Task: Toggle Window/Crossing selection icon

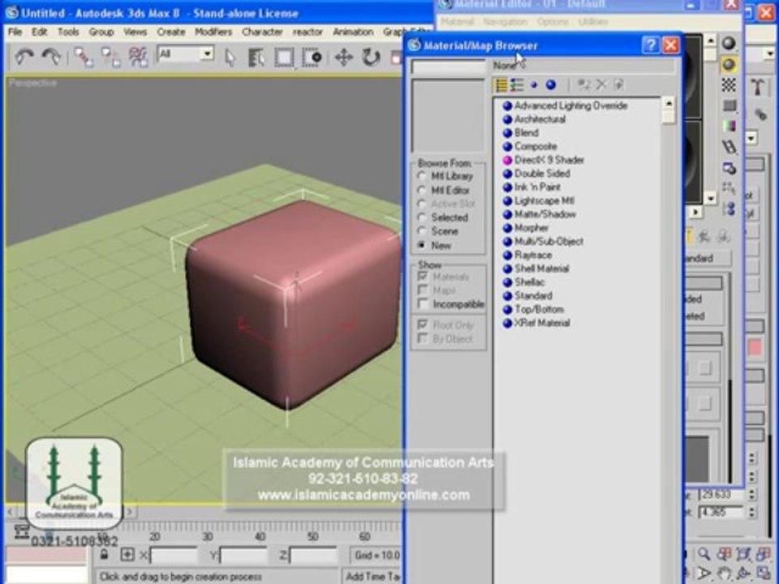Action: (312, 58)
